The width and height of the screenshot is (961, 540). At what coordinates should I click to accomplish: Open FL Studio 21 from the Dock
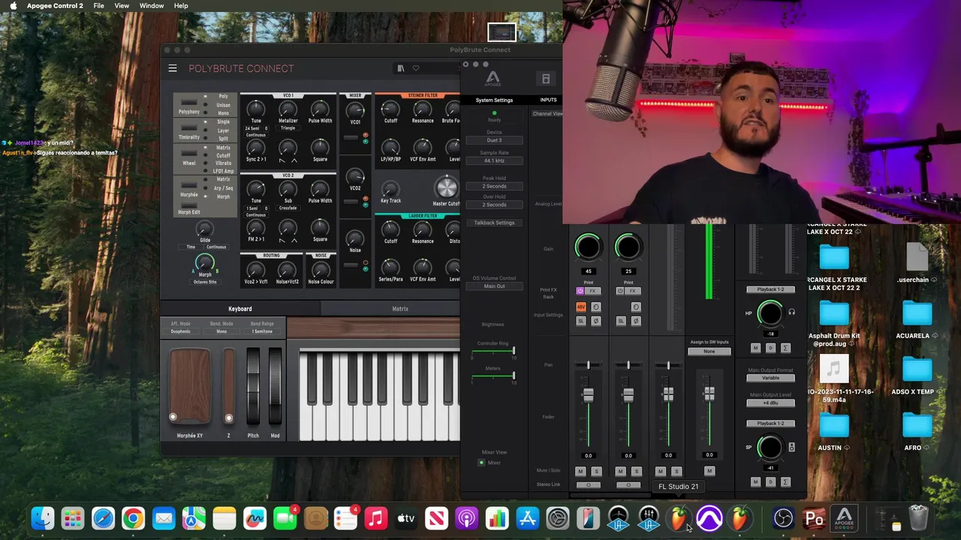click(679, 518)
